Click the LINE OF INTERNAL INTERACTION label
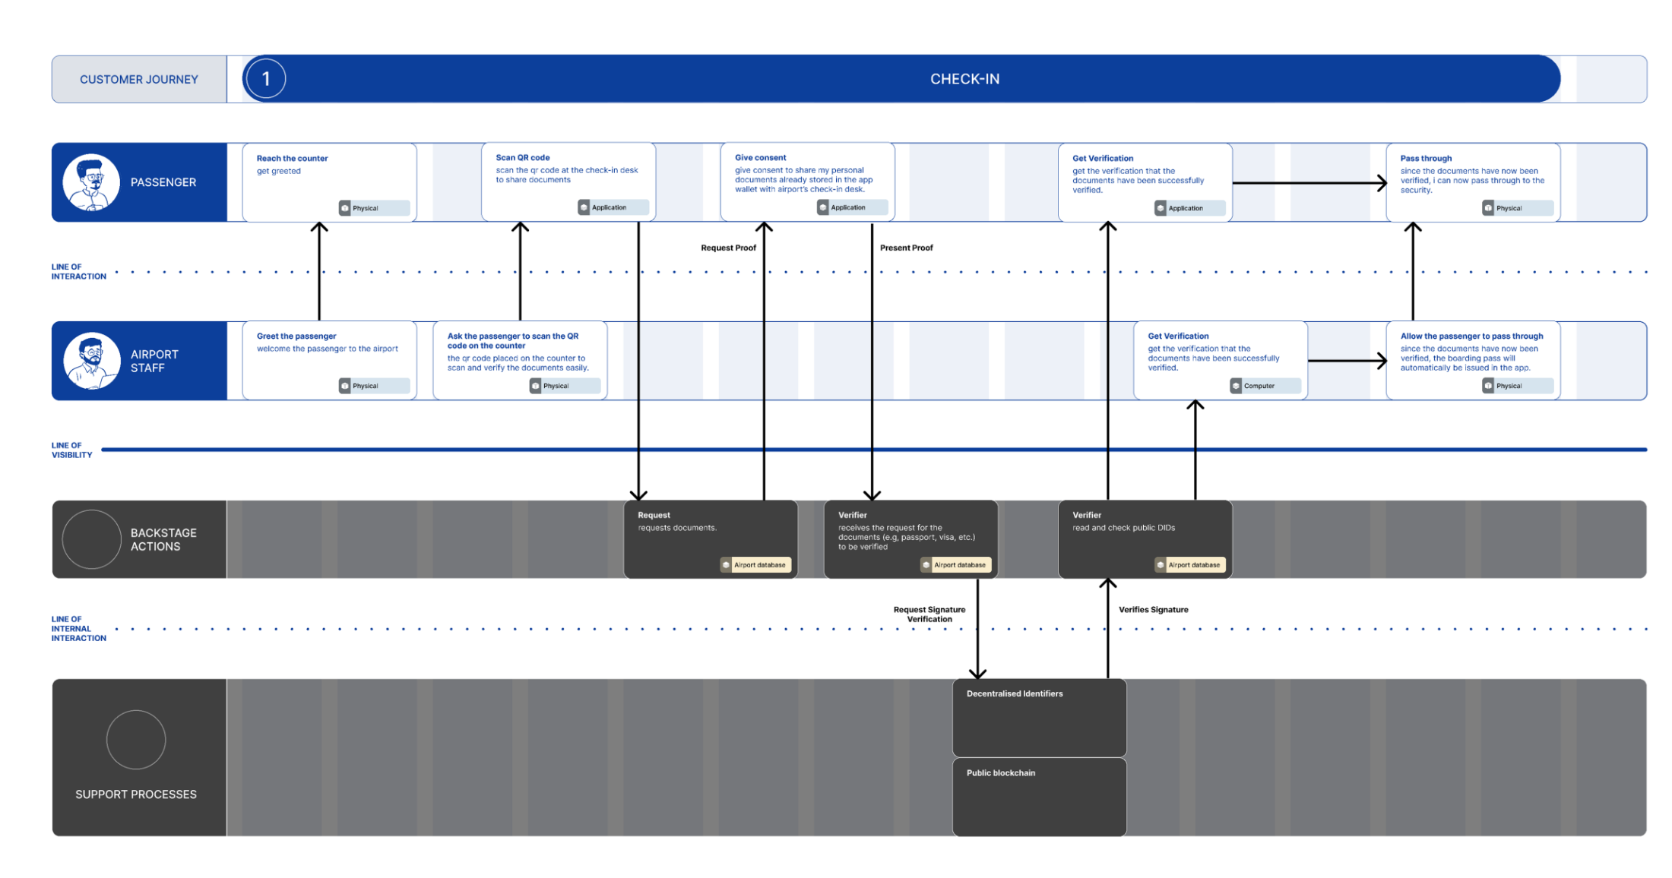Screen dimensions: 1672x878 pyautogui.click(x=78, y=629)
